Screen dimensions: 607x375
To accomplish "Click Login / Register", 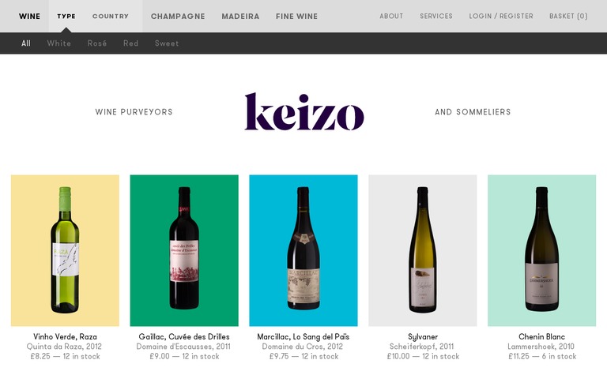I will click(501, 16).
